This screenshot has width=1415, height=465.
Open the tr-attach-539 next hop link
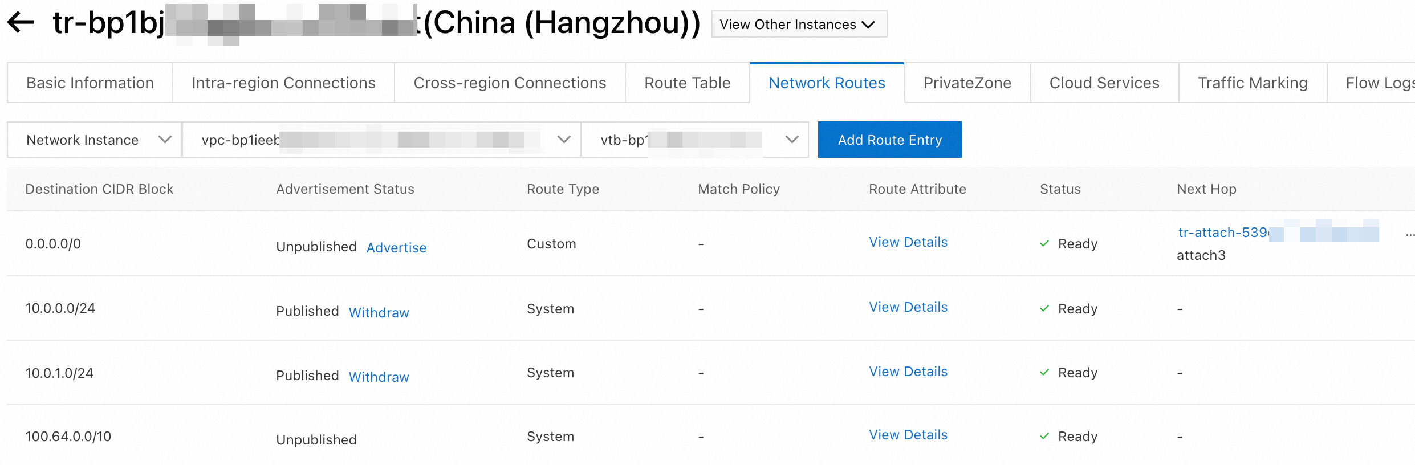coord(1223,232)
